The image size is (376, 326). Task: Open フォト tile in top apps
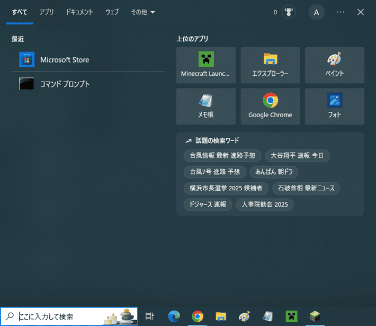335,107
